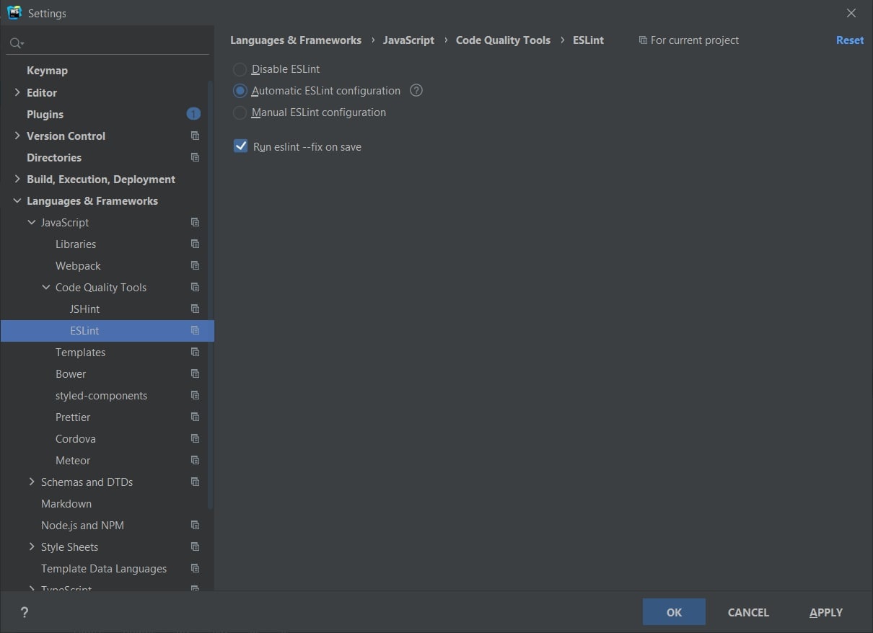Click the OK button
Screen dimensions: 873x633
674,612
